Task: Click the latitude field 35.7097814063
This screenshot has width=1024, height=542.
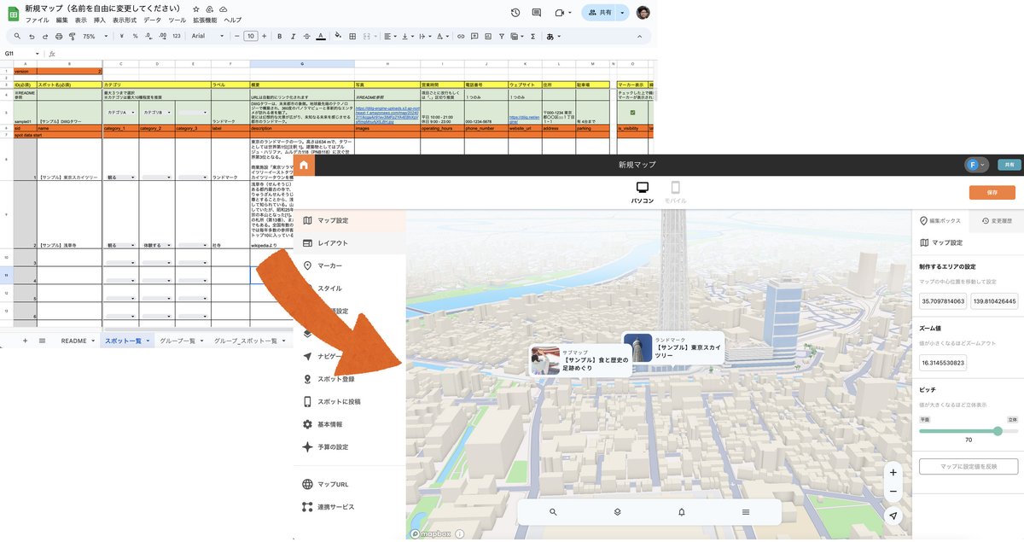Action: [x=943, y=301]
